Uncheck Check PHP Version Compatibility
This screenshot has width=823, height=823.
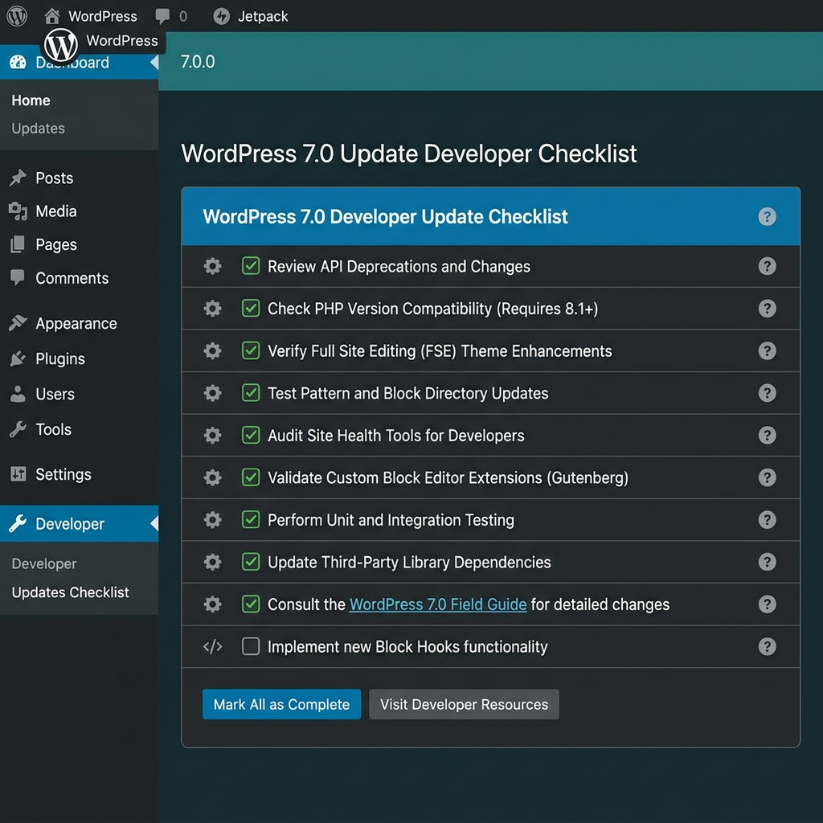(x=251, y=308)
